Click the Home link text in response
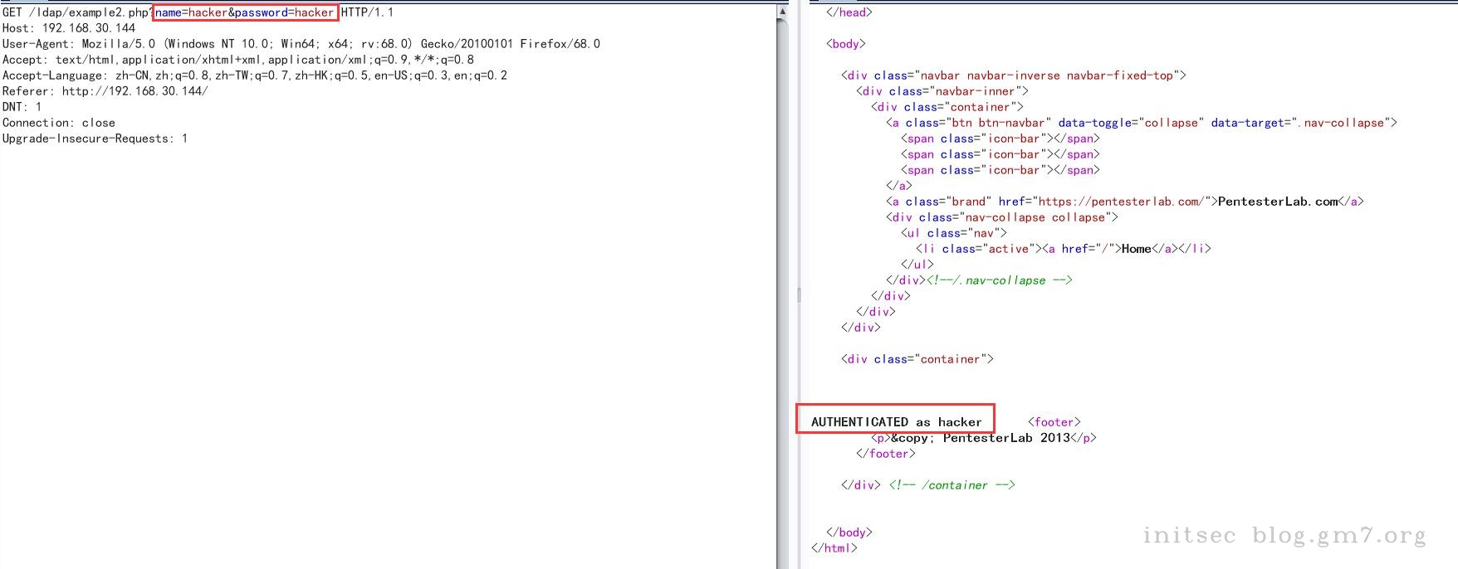The width and height of the screenshot is (1458, 569). (1136, 249)
